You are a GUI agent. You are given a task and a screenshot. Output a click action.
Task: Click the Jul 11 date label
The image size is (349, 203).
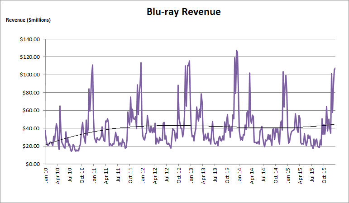coord(118,175)
